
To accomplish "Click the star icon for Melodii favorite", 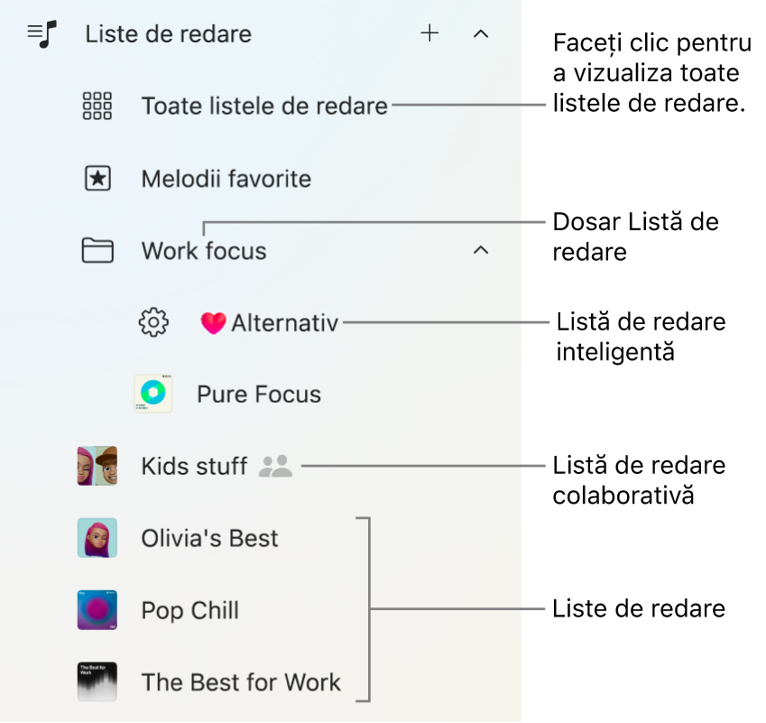I will 97,178.
